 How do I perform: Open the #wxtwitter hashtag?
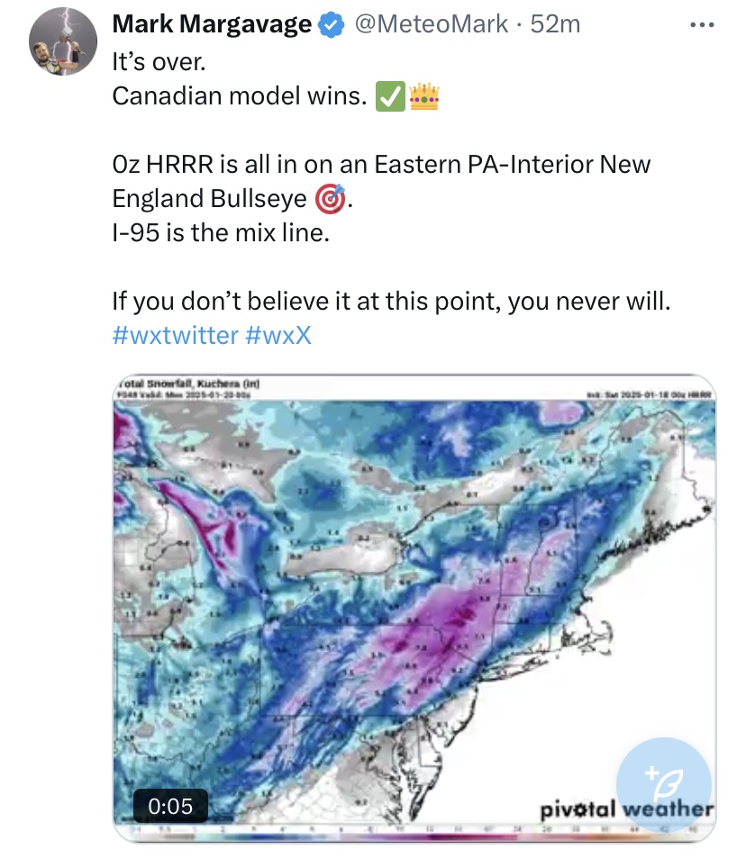click(176, 335)
